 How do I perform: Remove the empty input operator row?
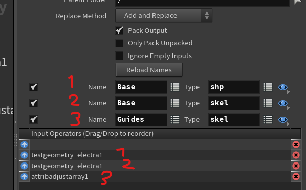[296, 145]
